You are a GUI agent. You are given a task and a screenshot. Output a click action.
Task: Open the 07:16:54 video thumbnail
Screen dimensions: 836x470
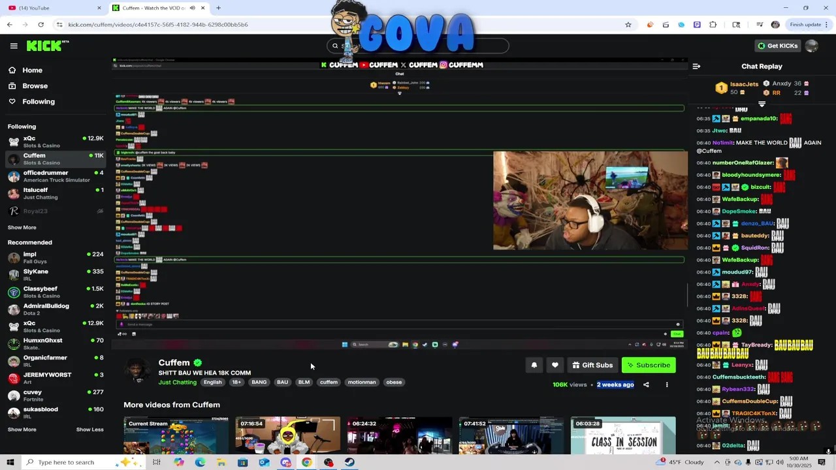pos(287,435)
